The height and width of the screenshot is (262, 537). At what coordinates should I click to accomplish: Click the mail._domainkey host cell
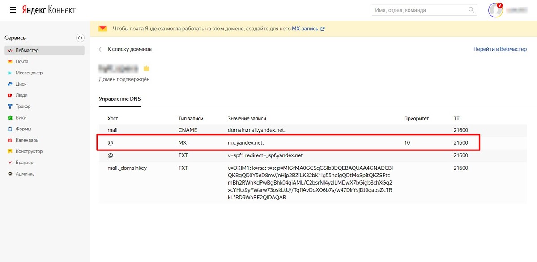[x=127, y=168]
